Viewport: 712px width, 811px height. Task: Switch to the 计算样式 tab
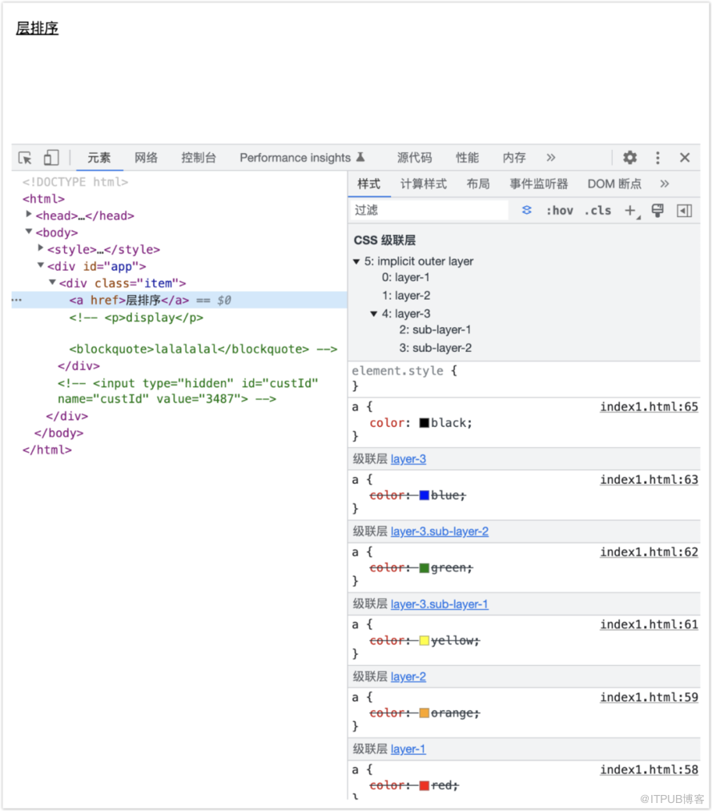(424, 184)
